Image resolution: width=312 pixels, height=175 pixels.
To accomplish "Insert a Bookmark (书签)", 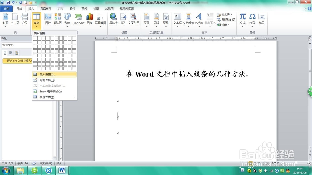I will pos(123,19).
